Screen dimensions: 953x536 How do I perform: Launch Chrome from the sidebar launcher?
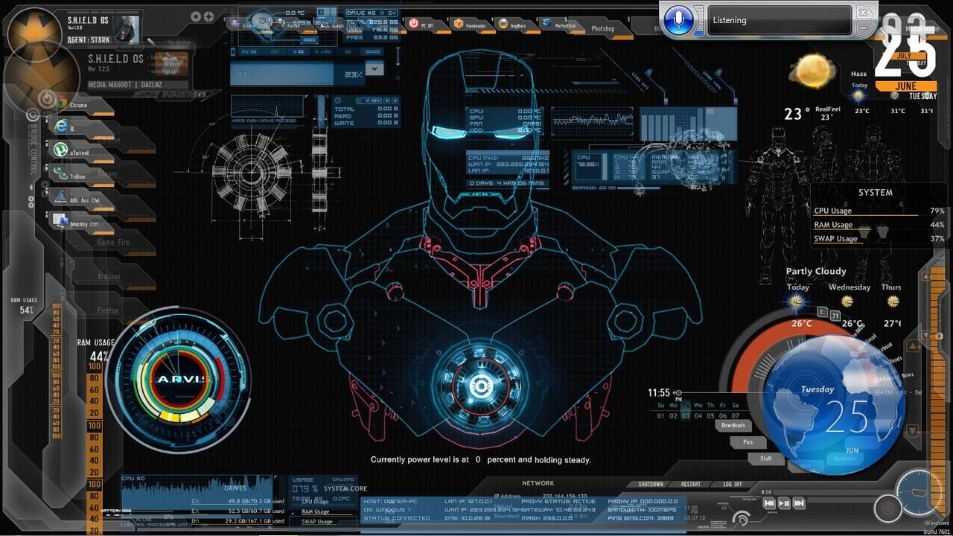point(82,106)
